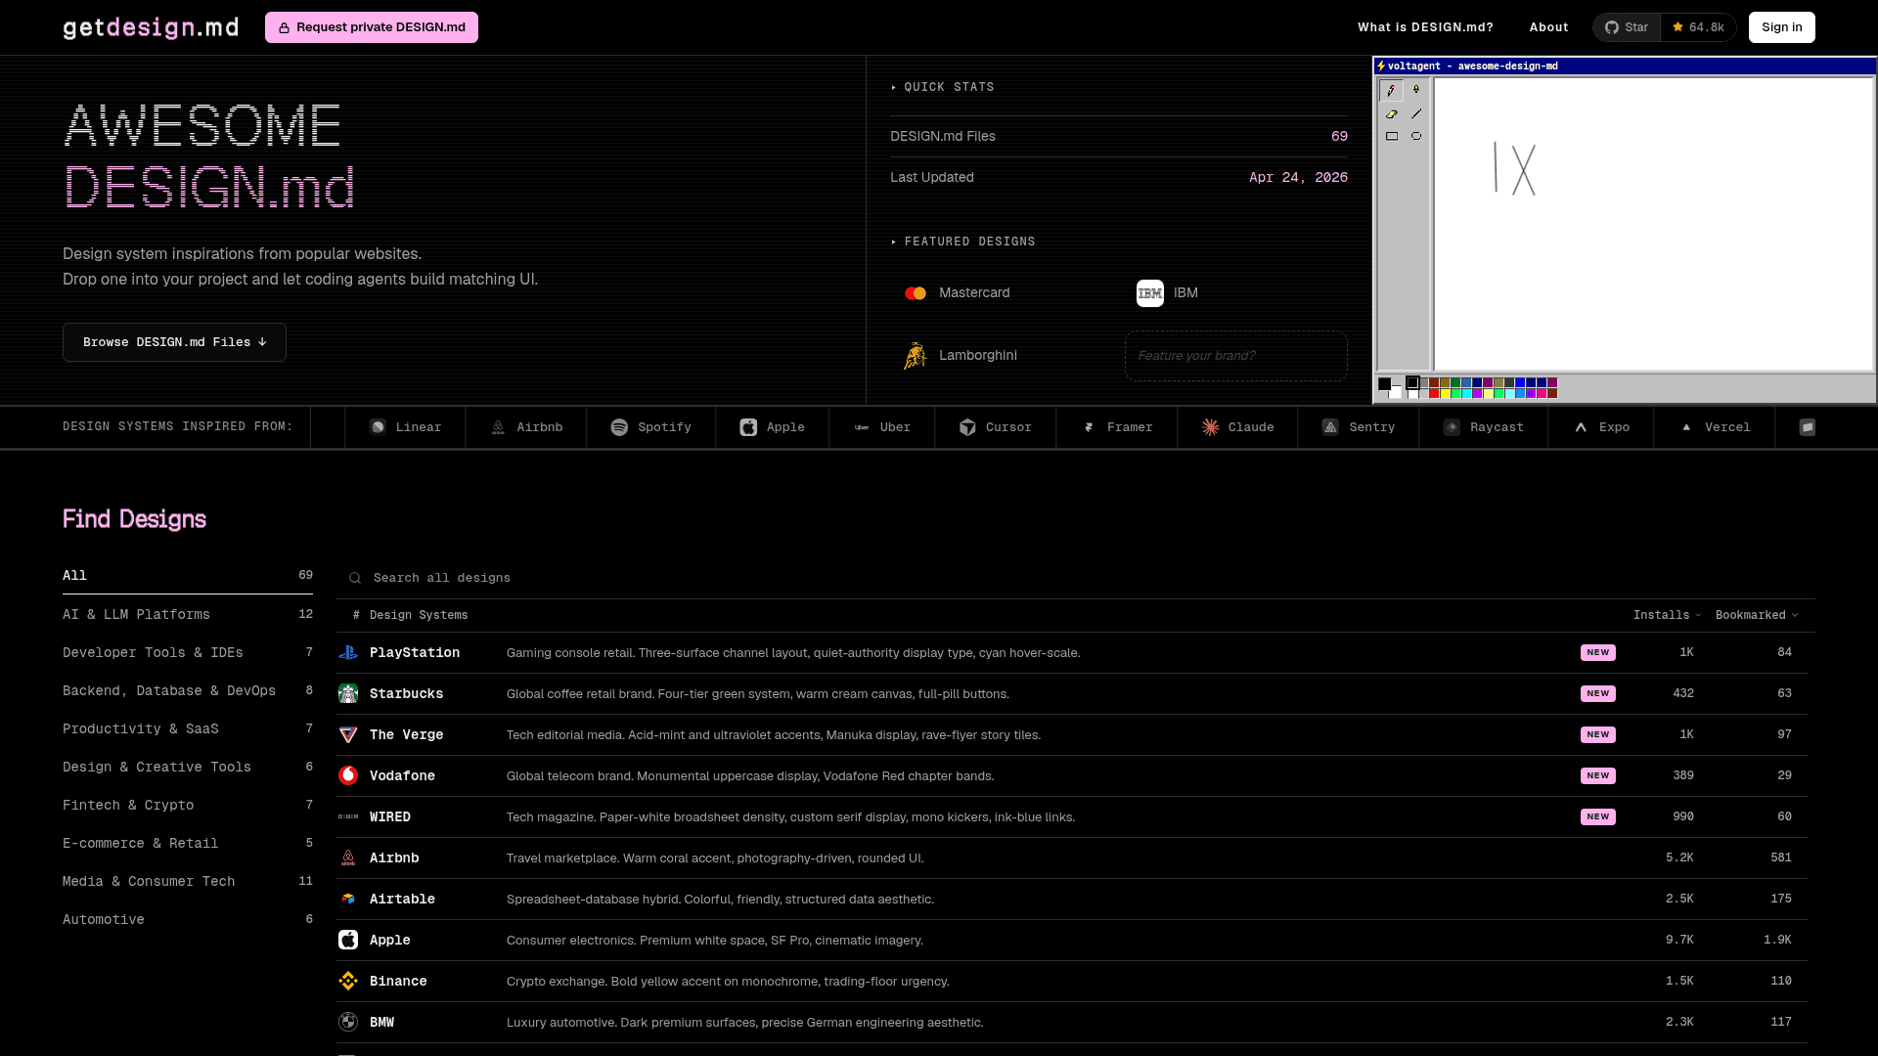Open the What is DESIGN.md? menu item

1425,27
